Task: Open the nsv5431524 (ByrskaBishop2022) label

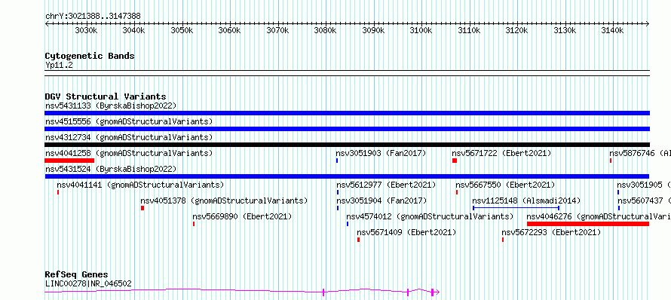Action: pyautogui.click(x=111, y=169)
